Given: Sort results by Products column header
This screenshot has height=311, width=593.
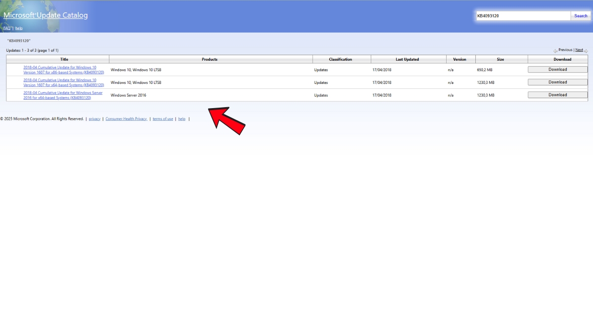Looking at the screenshot, I should (x=210, y=59).
